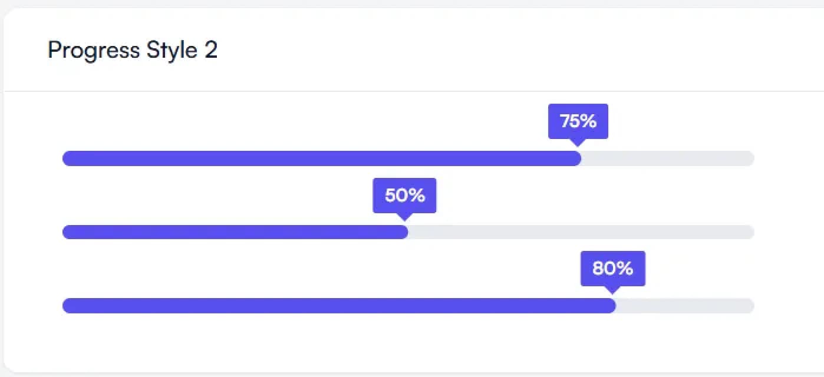The image size is (824, 377).
Task: Click the filled portion of the 75% bar
Action: tap(321, 158)
